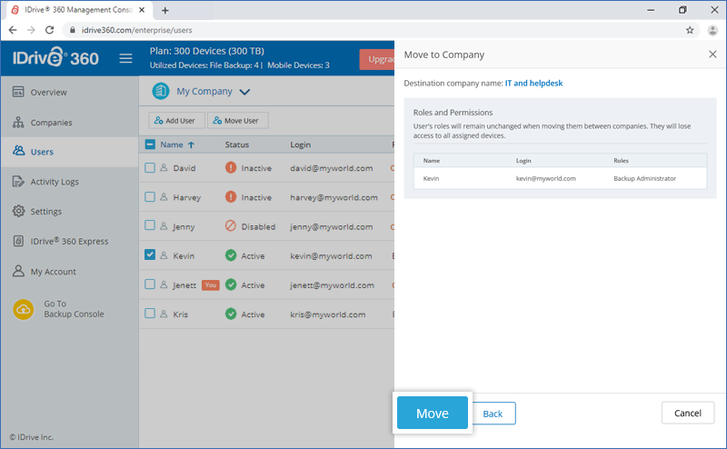
Task: Click Harvey's Inactive status icon
Action: [231, 196]
